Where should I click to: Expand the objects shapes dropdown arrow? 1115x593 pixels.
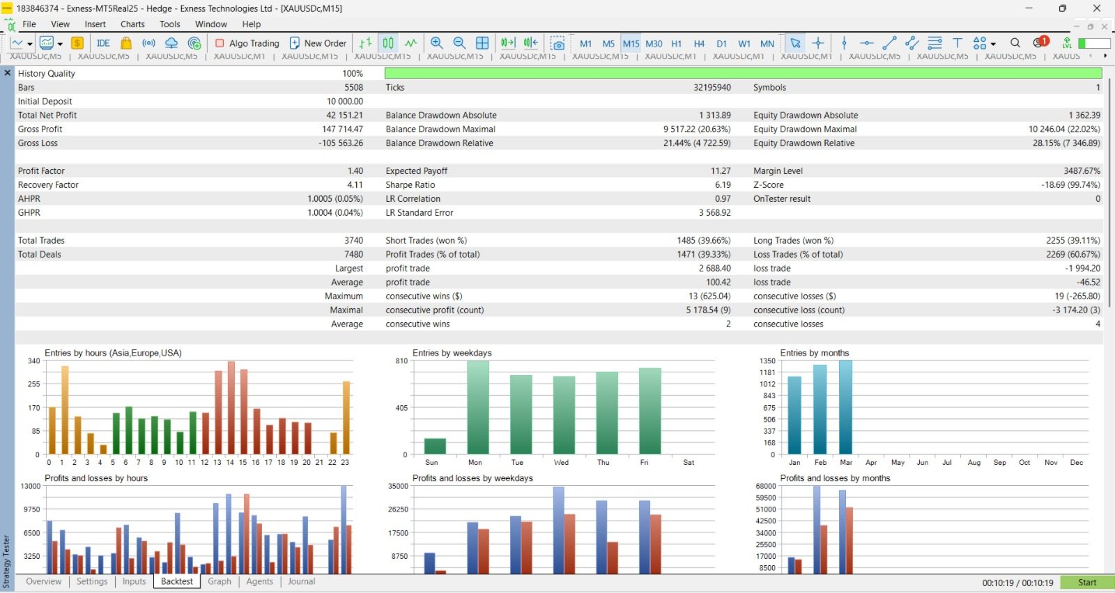pos(993,44)
